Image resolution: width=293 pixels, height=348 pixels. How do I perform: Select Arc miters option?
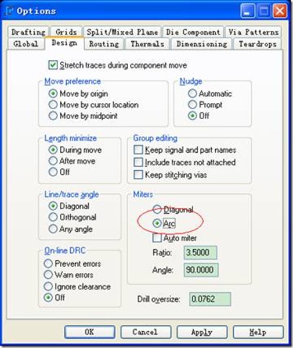157,223
